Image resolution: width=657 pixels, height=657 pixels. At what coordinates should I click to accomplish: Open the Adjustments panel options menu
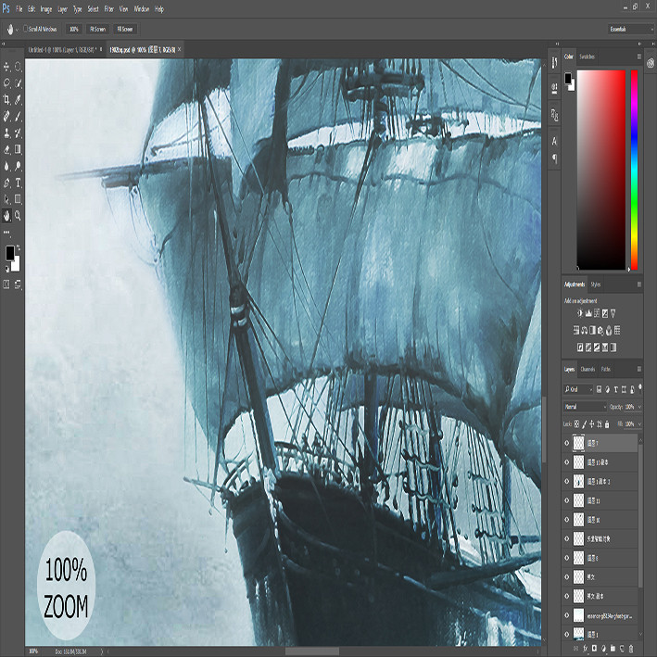(639, 284)
